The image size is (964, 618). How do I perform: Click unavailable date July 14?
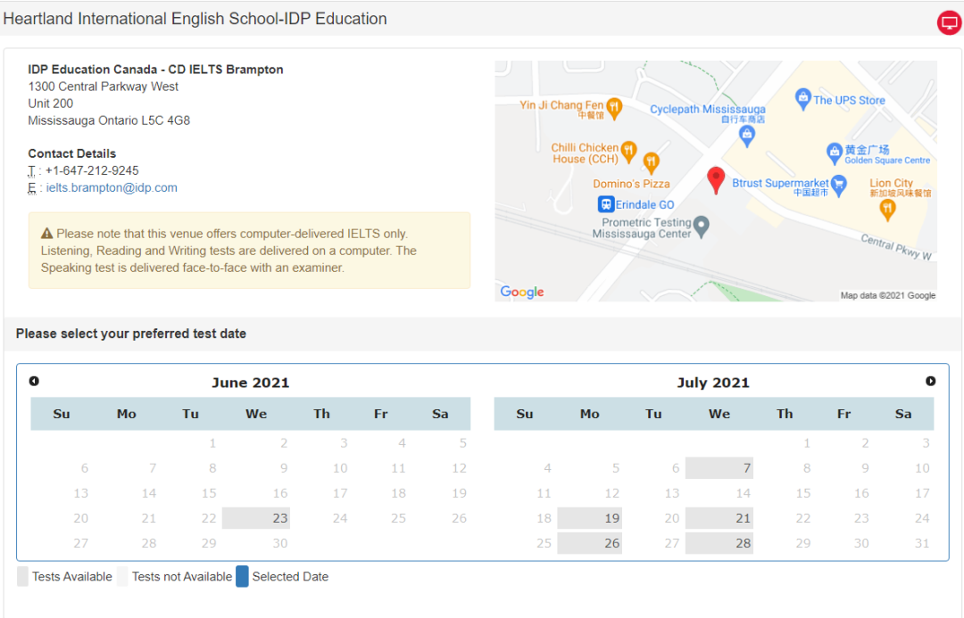744,493
